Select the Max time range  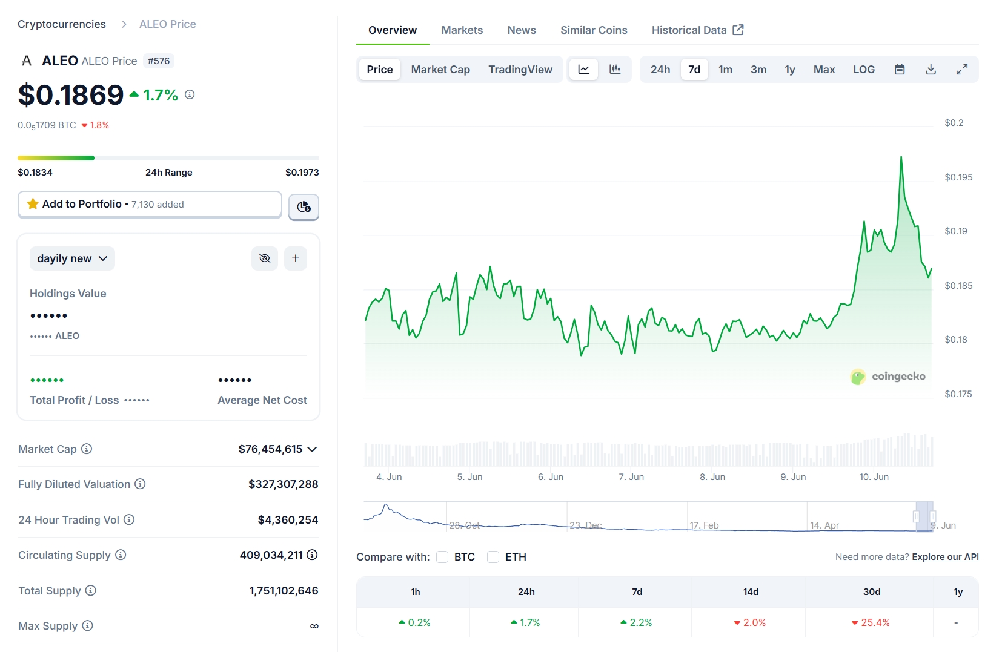click(x=824, y=70)
